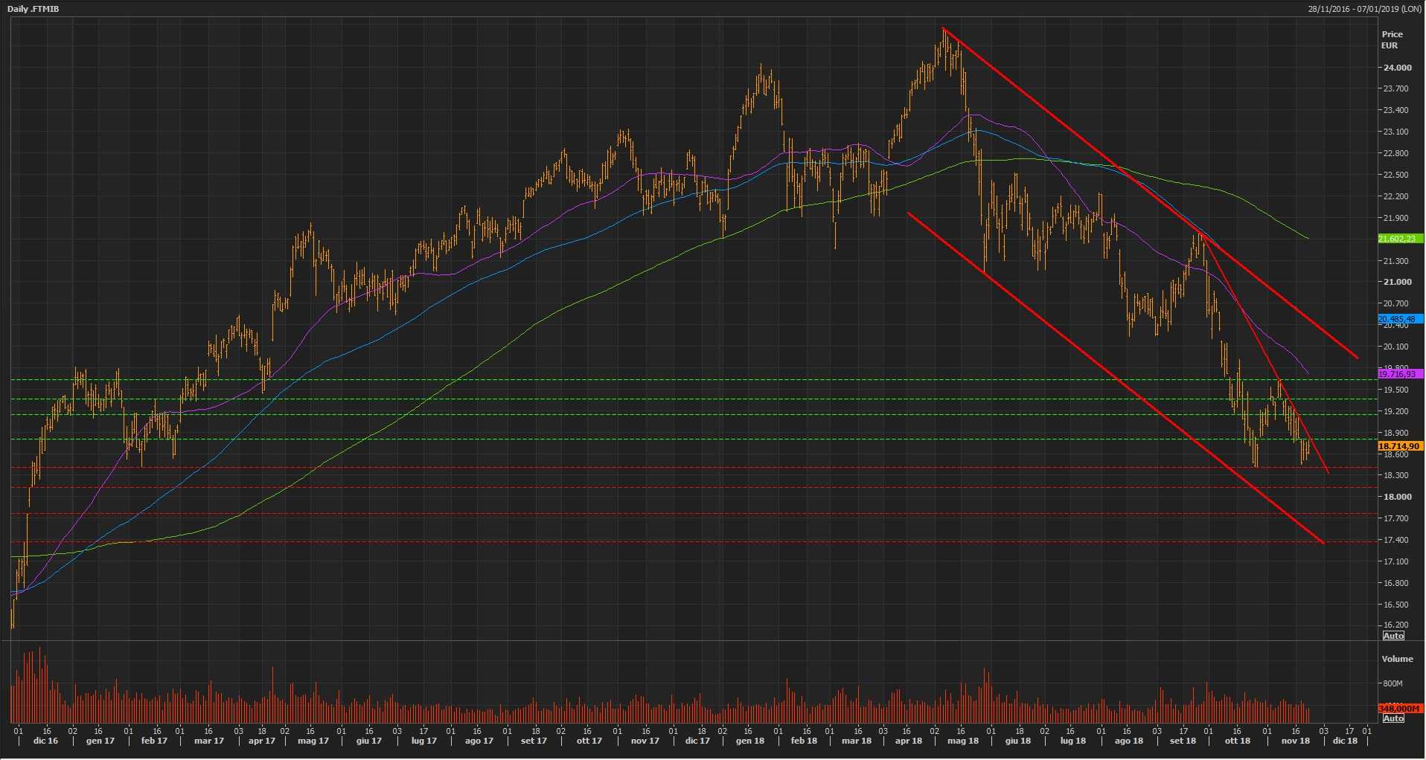Open the date range 28/11/2016 - 07/01/2019 selector
The height and width of the screenshot is (760, 1426).
click(x=1365, y=9)
